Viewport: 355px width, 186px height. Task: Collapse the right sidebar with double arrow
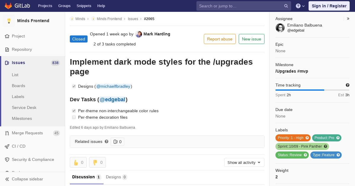[348, 19]
